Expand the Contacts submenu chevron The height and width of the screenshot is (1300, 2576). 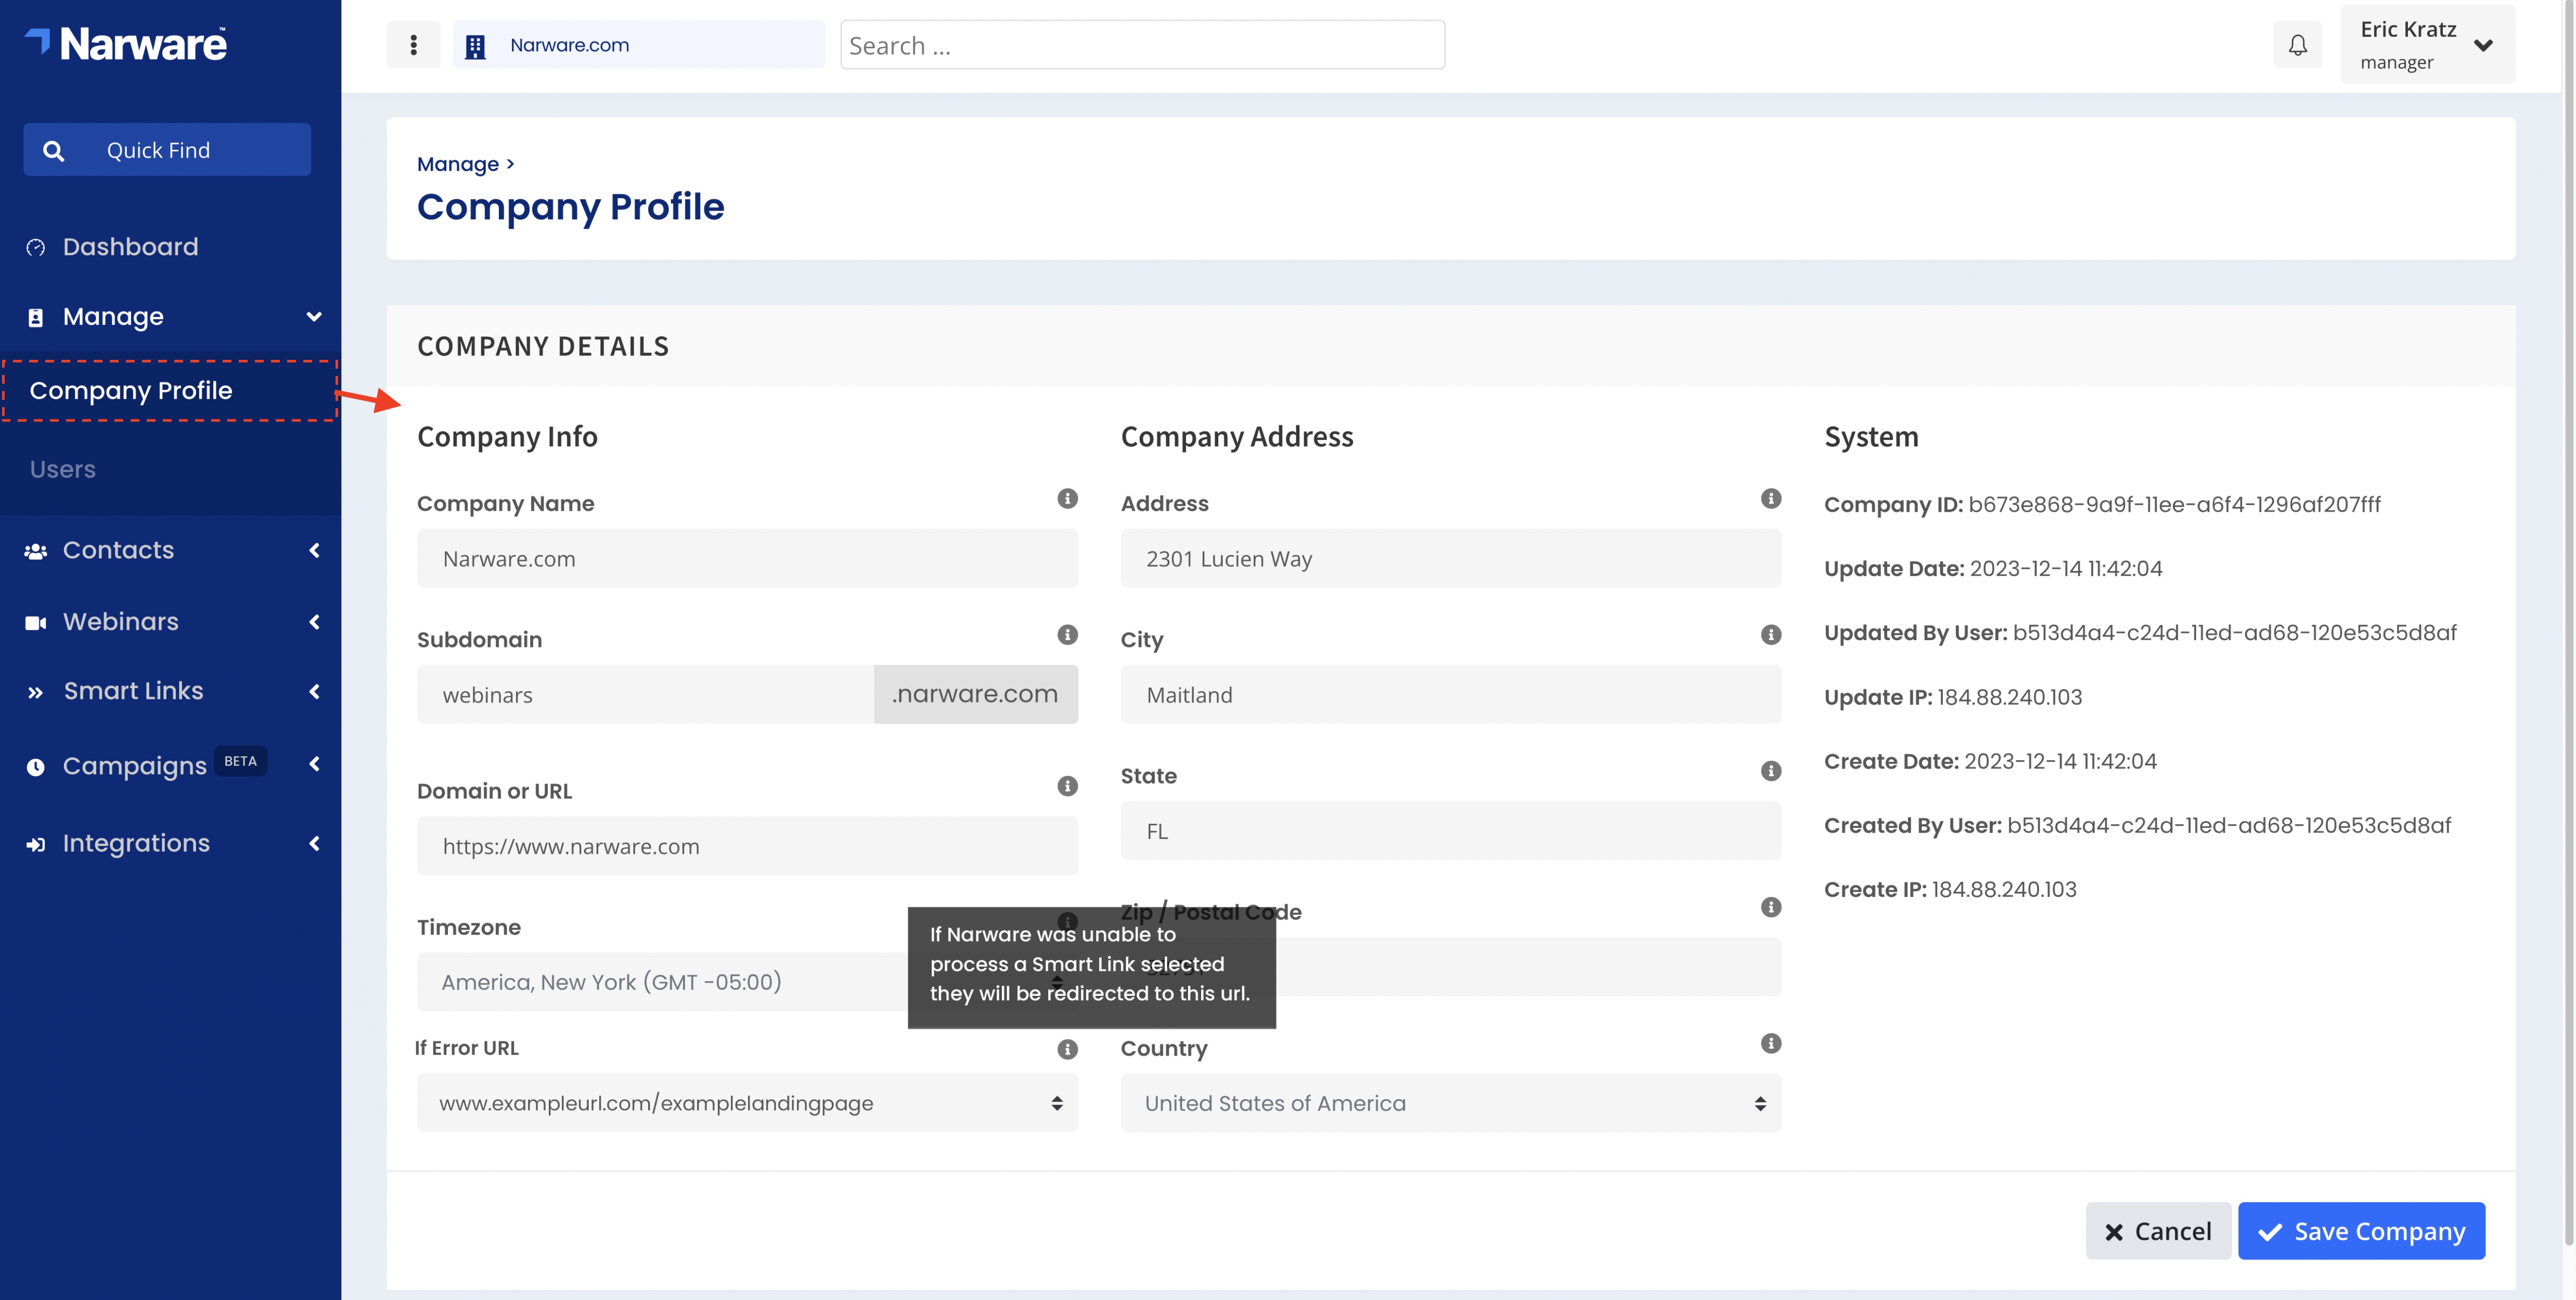pyautogui.click(x=314, y=550)
